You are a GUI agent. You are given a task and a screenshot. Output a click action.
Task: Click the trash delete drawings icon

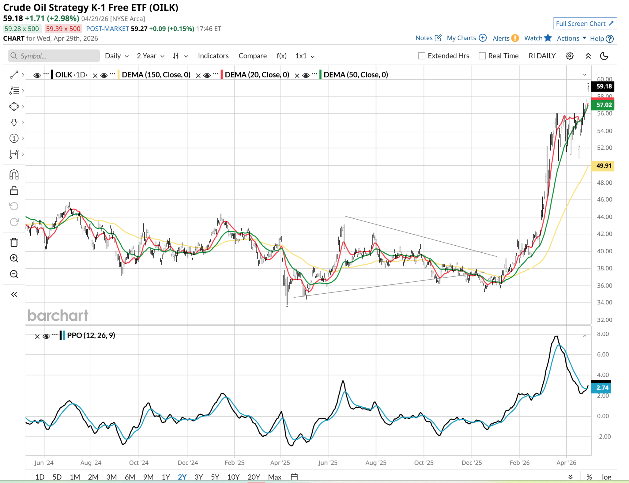click(x=14, y=242)
